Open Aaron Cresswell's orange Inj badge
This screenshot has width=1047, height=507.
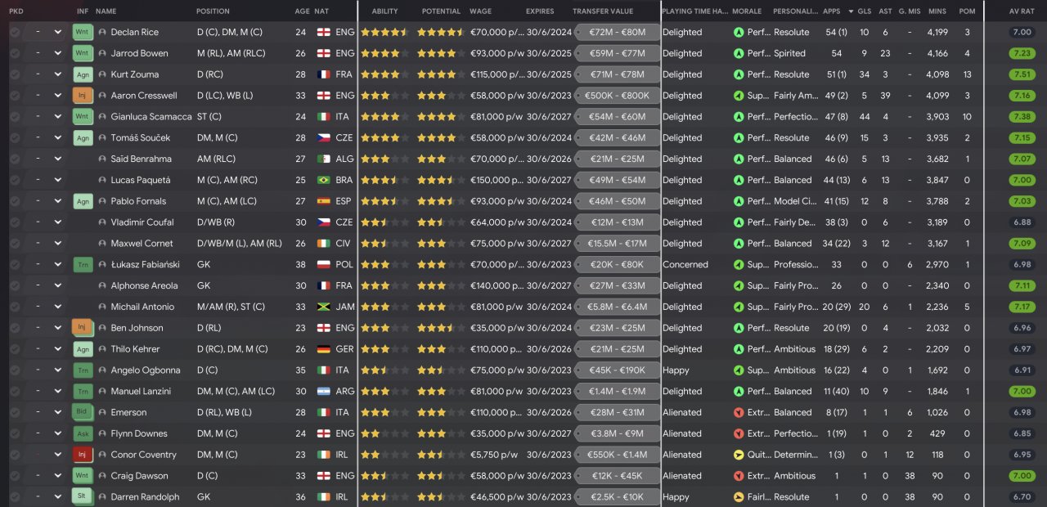[83, 96]
